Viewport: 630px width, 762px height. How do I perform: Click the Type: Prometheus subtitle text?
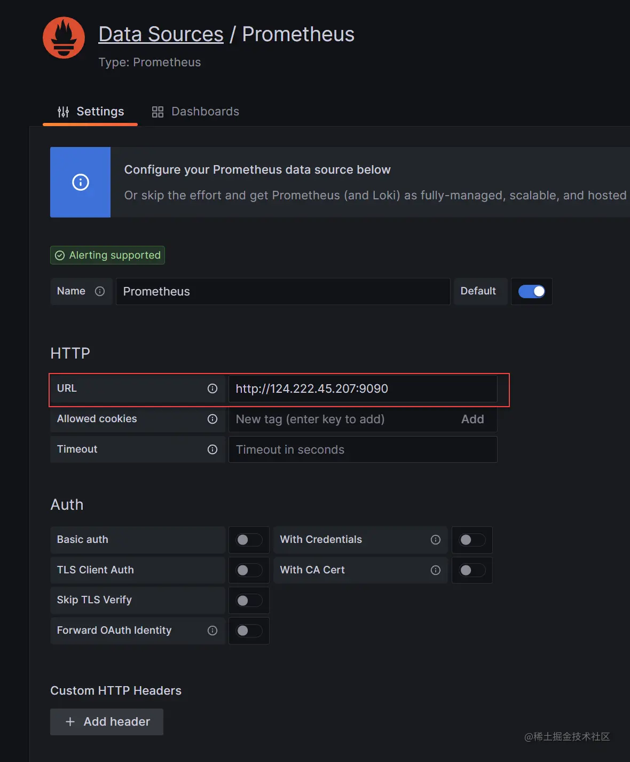tap(149, 63)
